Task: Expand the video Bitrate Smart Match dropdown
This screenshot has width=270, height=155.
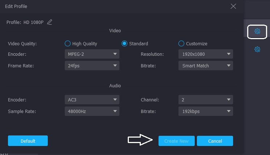Action: coord(206,66)
